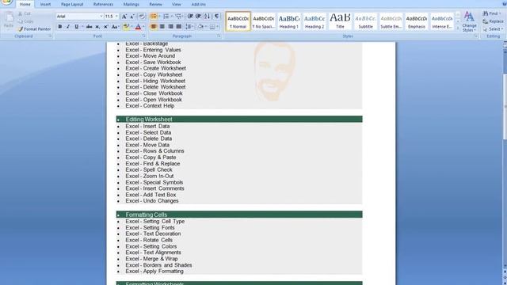The image size is (507, 285).
Task: Click the Align Text Right icon
Action: tap(170, 27)
